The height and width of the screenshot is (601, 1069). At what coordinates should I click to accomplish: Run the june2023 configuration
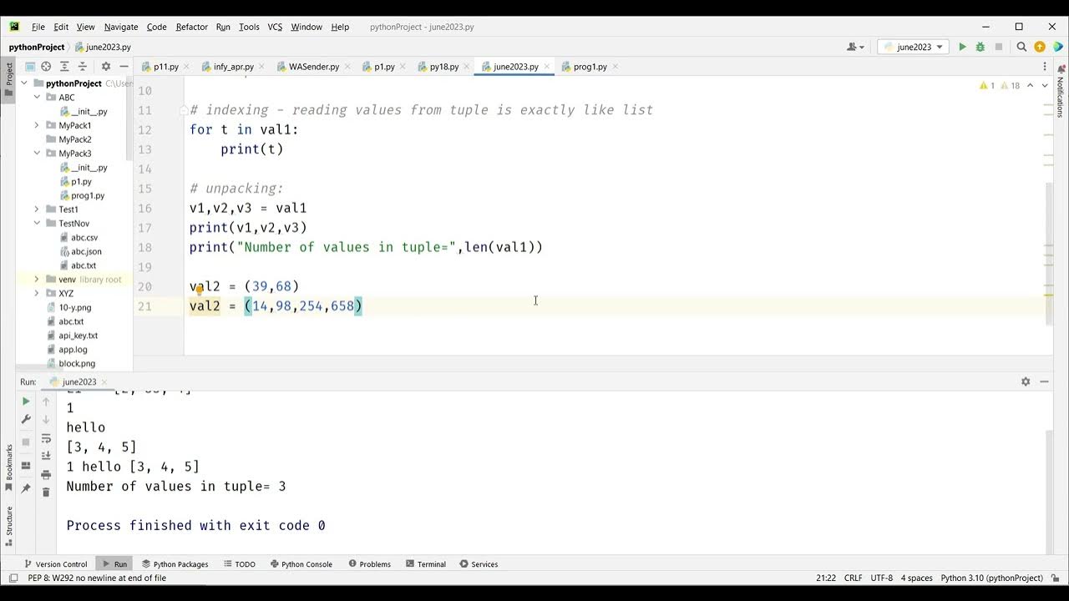tap(962, 48)
